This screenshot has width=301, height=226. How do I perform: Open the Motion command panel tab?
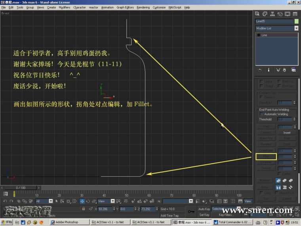tap(280, 14)
